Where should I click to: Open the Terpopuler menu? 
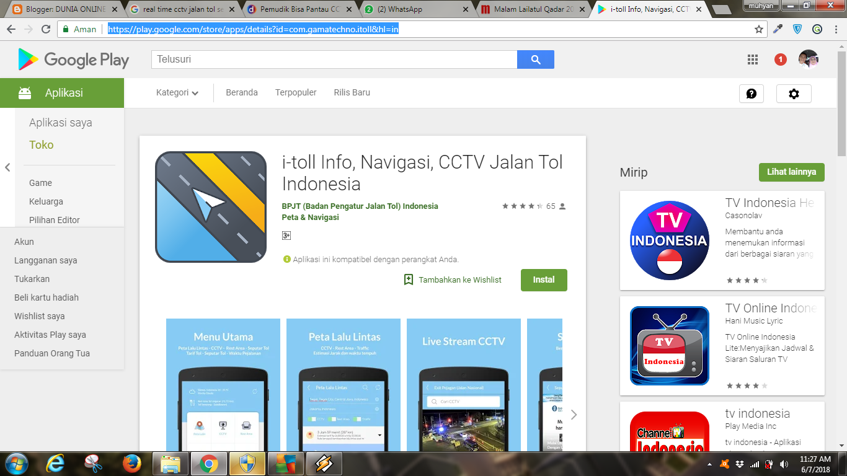pos(296,92)
